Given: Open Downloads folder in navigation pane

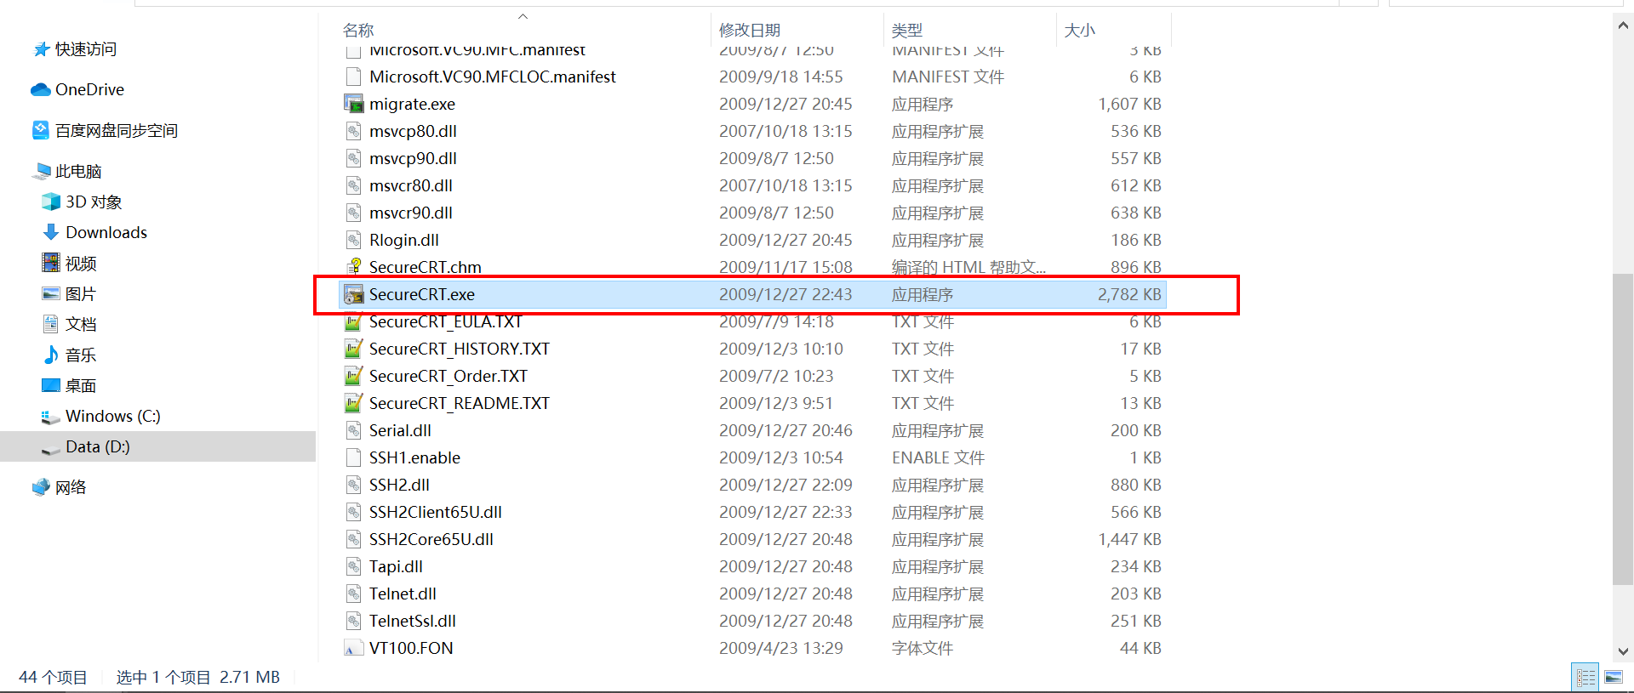Looking at the screenshot, I should pyautogui.click(x=106, y=232).
